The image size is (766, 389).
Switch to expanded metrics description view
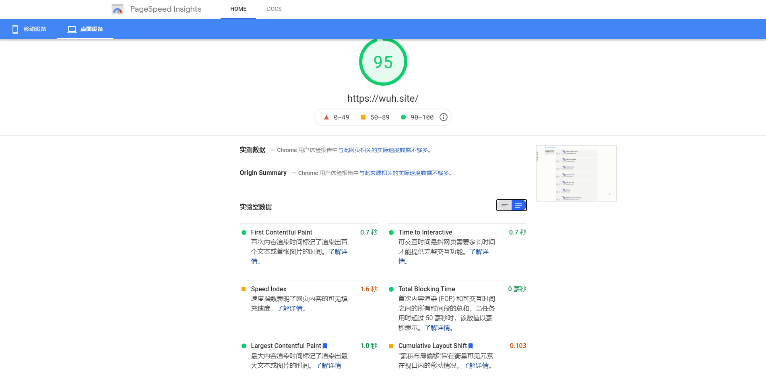coord(518,205)
